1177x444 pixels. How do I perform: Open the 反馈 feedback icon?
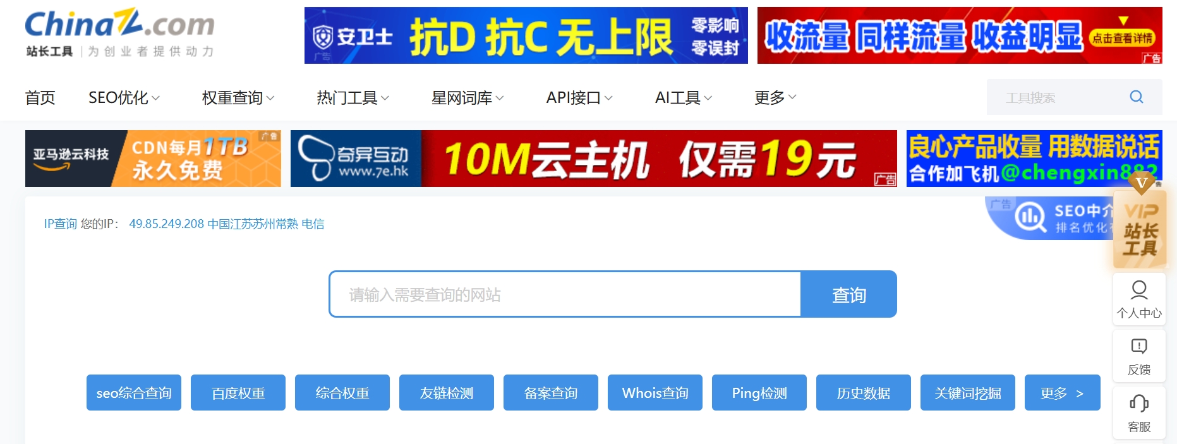1139,356
